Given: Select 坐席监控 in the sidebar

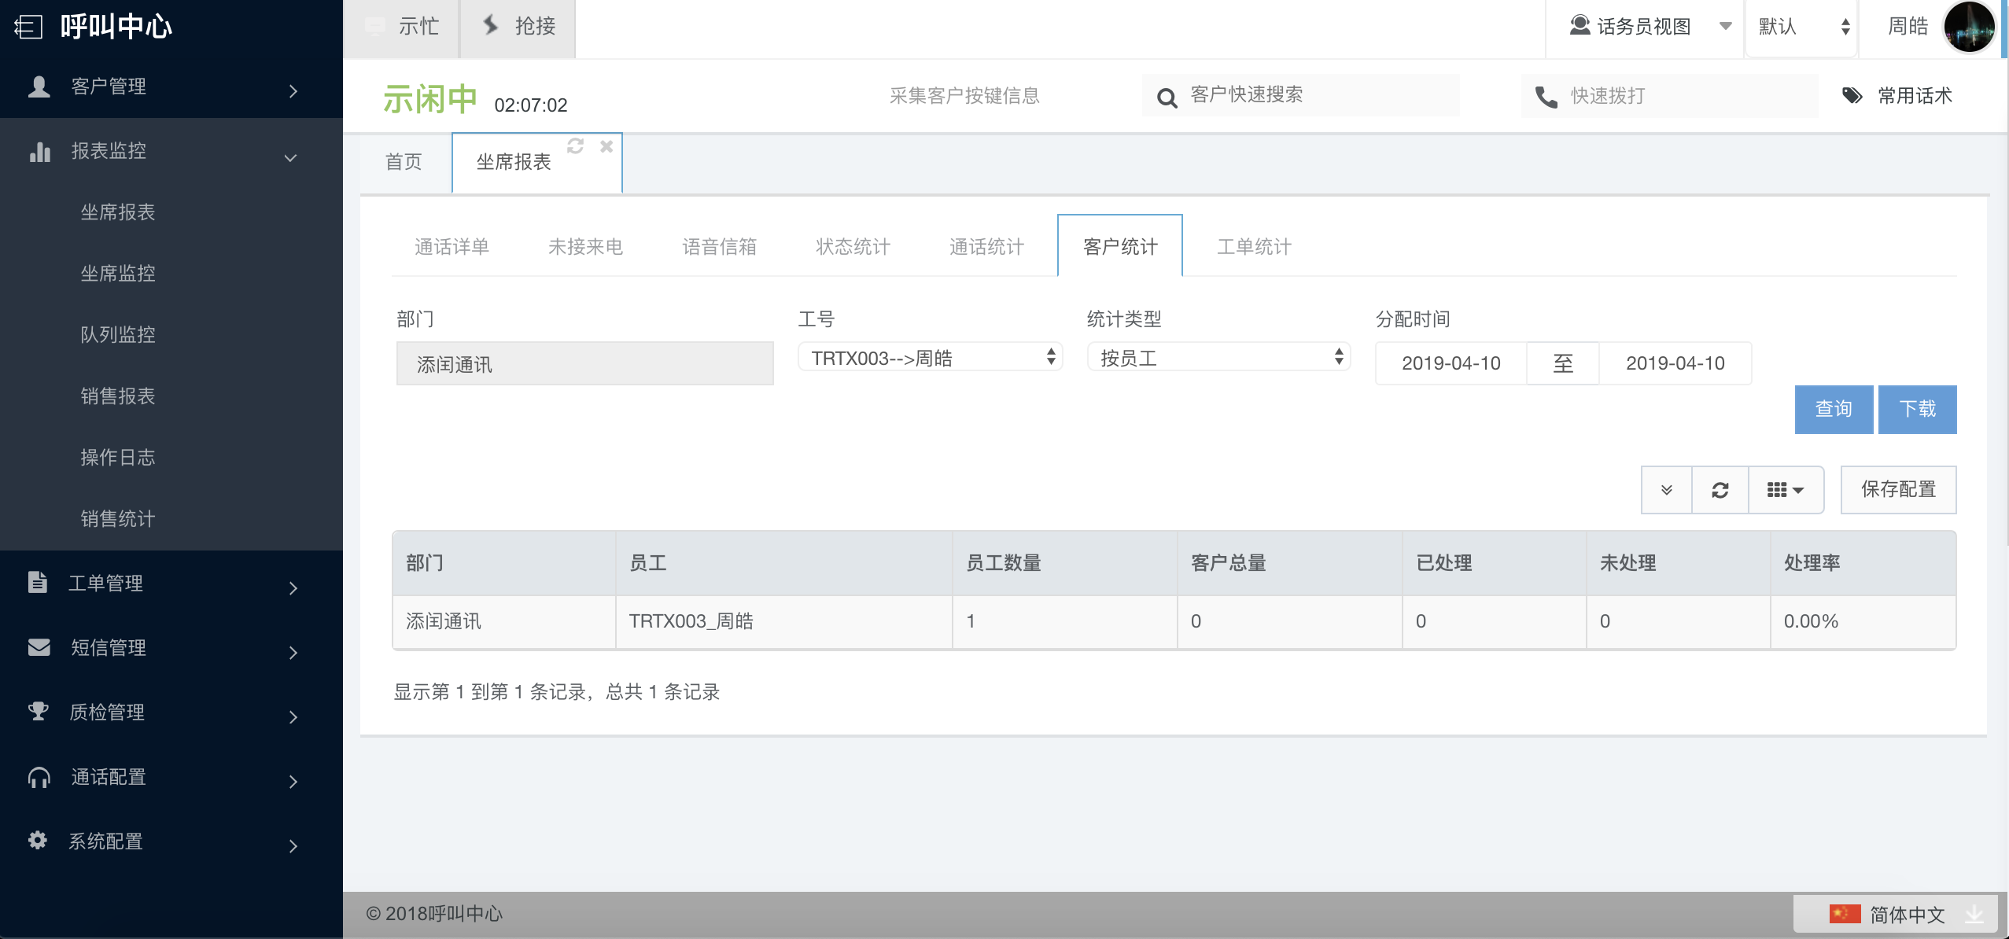Looking at the screenshot, I should [x=118, y=274].
